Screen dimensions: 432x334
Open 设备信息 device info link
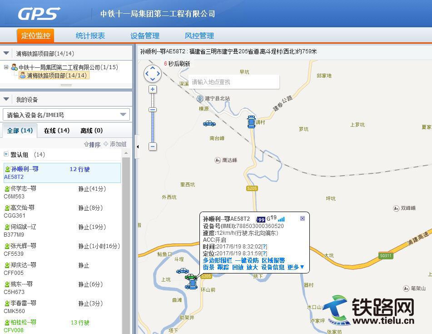click(273, 267)
